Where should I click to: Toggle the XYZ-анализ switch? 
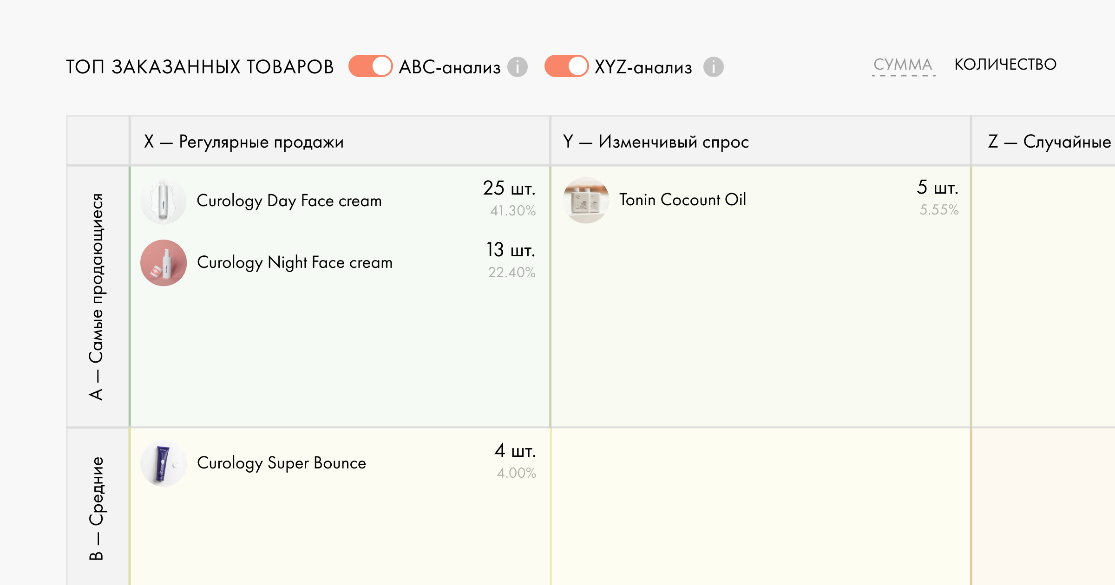click(566, 66)
